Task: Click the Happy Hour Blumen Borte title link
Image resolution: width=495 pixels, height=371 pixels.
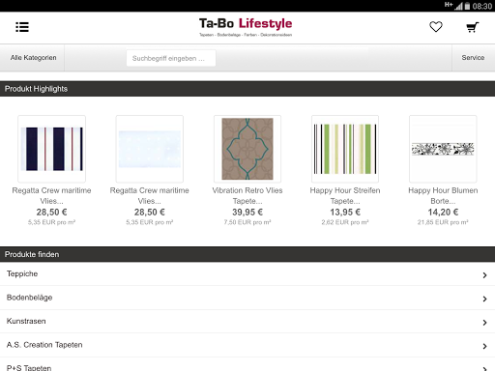Action: coord(443,195)
